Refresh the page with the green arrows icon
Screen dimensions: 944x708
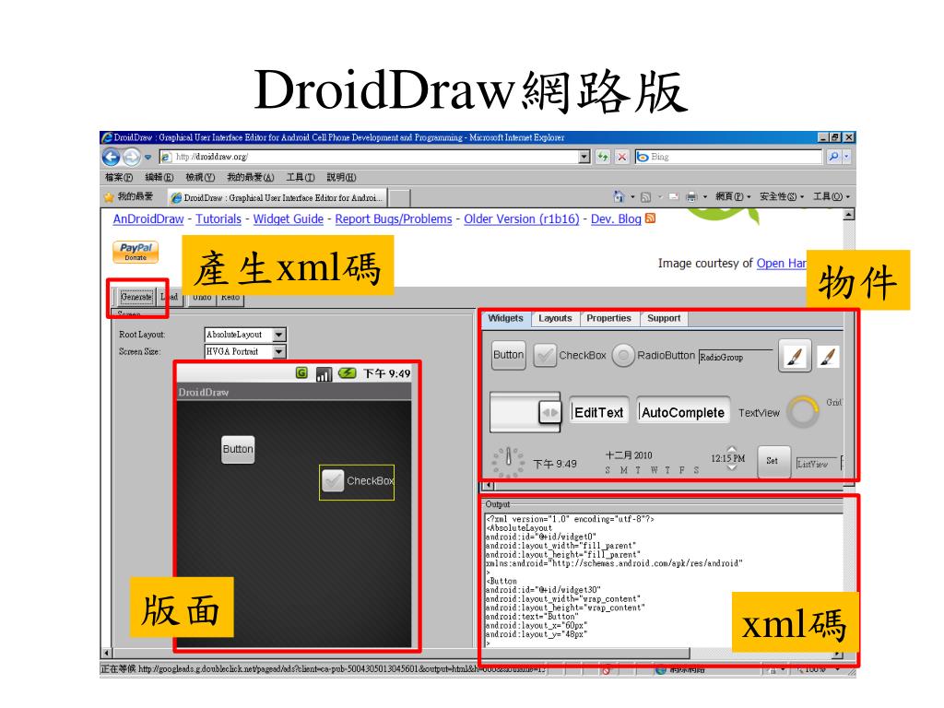click(x=603, y=157)
